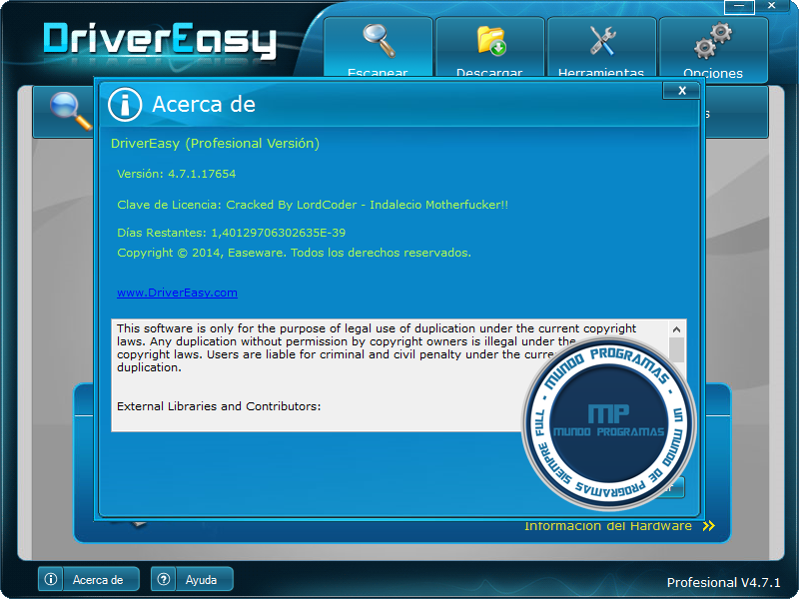Click the info icon beside Acerca de button
799x599 pixels.
coord(51,579)
